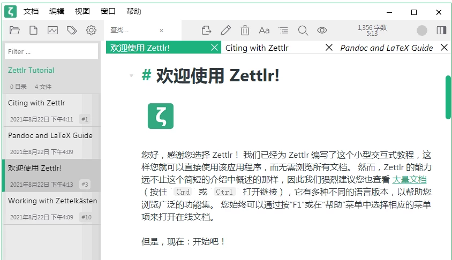Switch to Citing with Zettlr tab
This screenshot has width=452, height=260.
pyautogui.click(x=257, y=48)
